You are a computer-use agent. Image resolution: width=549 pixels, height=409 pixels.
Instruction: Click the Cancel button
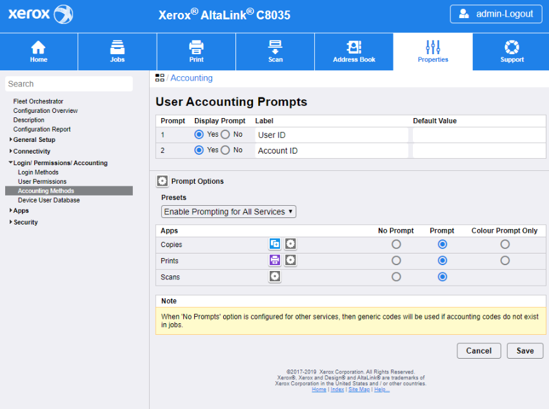[x=479, y=351]
